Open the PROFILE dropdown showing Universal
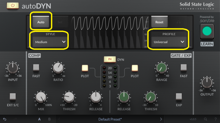 click(x=169, y=42)
